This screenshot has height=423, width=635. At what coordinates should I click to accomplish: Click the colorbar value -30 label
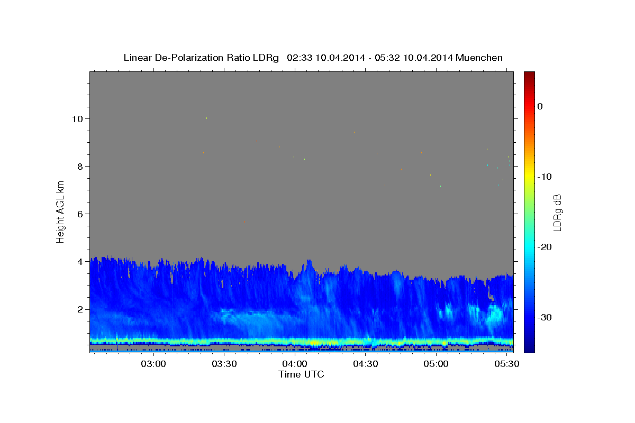pos(545,317)
